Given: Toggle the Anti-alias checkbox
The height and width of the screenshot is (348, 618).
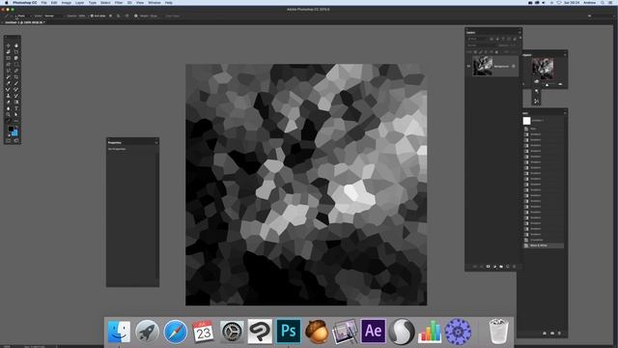Looking at the screenshot, I should [92, 15].
